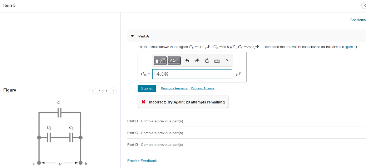Submit the answer
The width and height of the screenshot is (366, 168).
147,88
